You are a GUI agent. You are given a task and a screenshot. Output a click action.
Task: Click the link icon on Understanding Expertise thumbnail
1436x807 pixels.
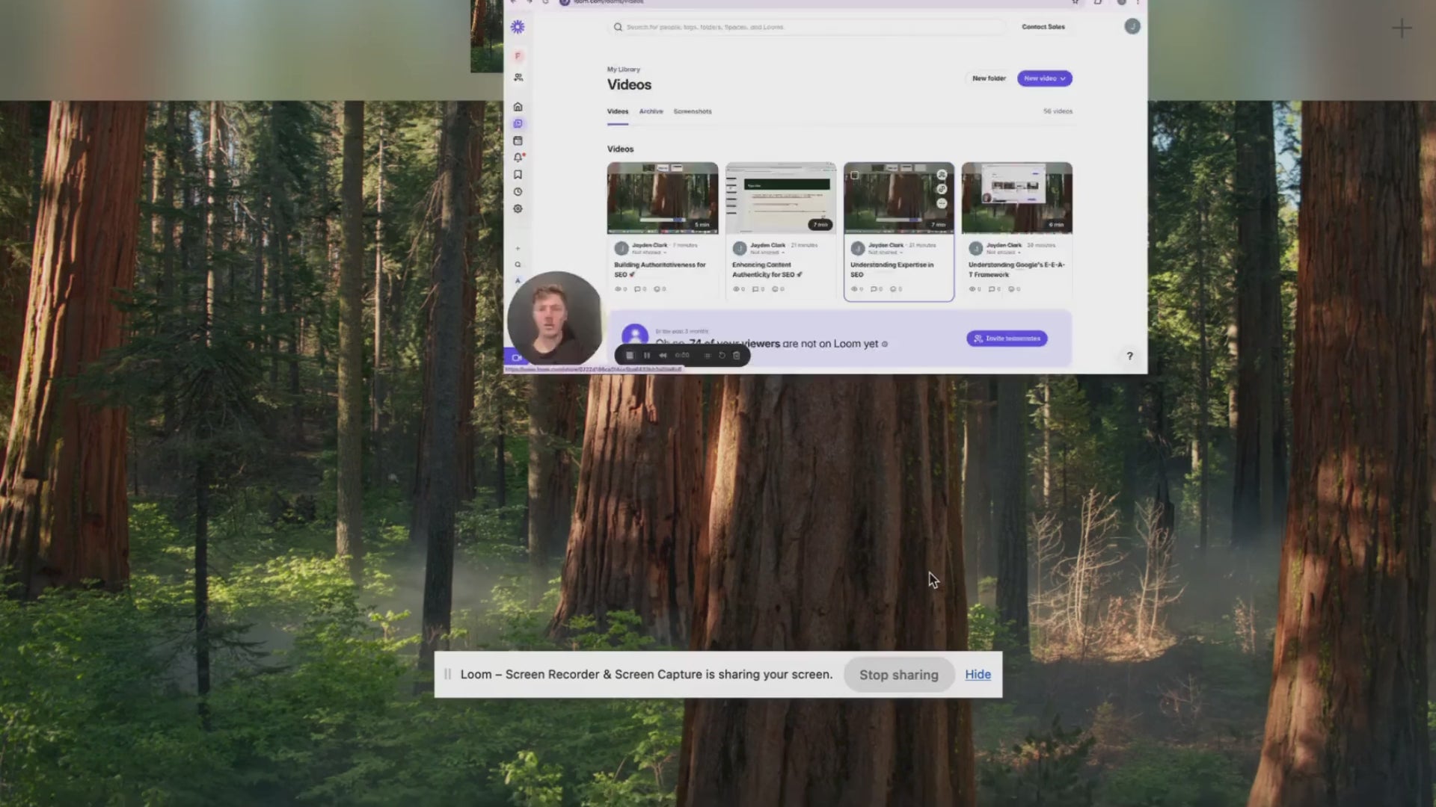point(942,189)
